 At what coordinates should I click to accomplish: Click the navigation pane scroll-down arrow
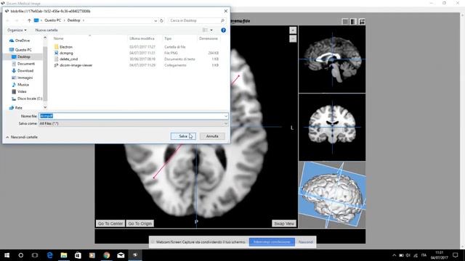coord(45,107)
